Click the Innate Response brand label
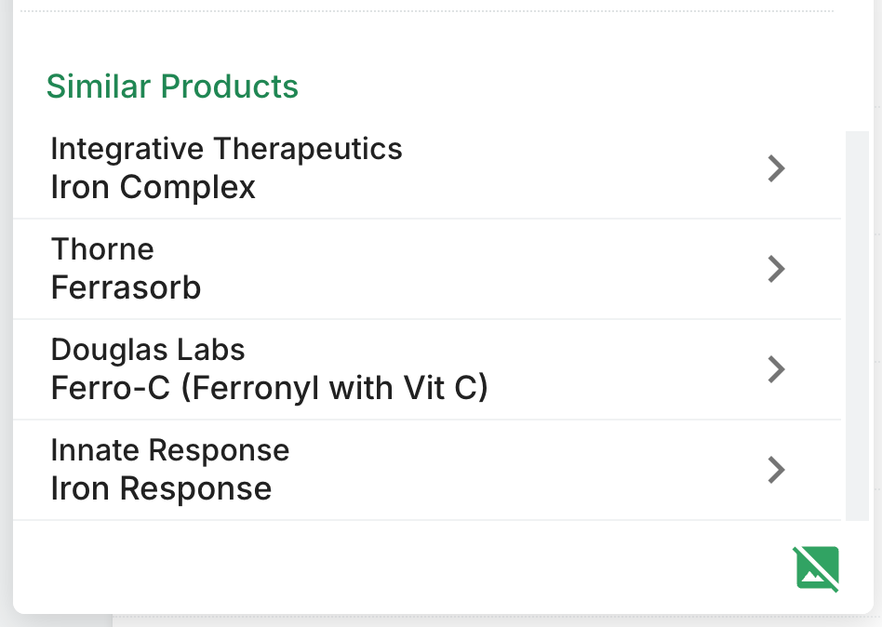The width and height of the screenshot is (882, 627). (170, 450)
